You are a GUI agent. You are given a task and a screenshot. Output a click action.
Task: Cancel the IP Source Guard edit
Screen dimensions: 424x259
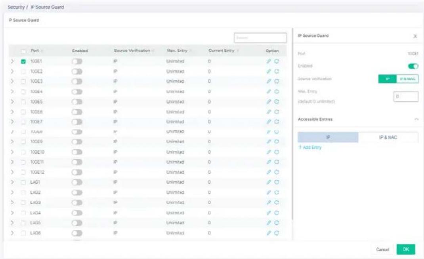click(382, 249)
